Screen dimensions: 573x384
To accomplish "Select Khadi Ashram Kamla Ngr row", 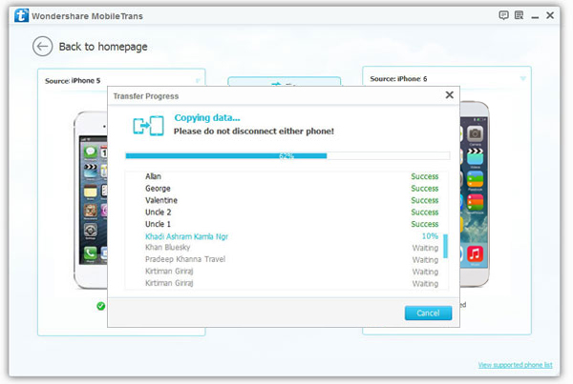I will (287, 236).
